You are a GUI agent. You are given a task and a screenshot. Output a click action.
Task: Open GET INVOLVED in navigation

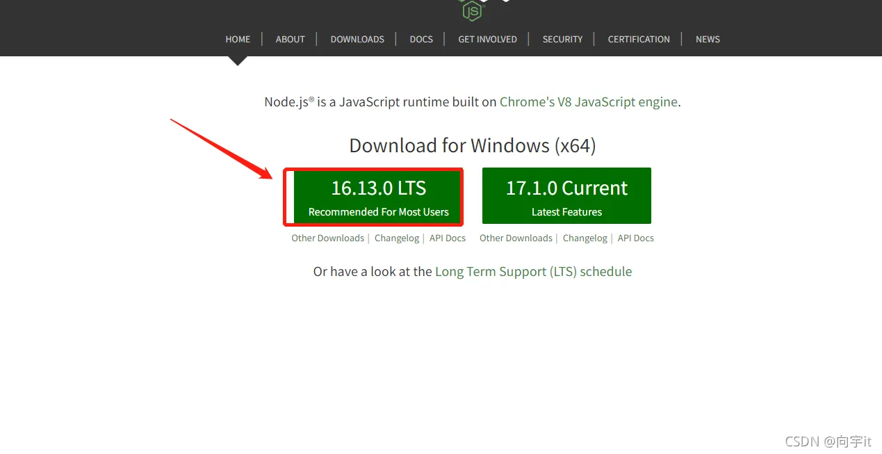[487, 40]
